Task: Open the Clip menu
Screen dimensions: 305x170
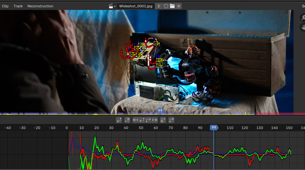Action: click(5, 6)
